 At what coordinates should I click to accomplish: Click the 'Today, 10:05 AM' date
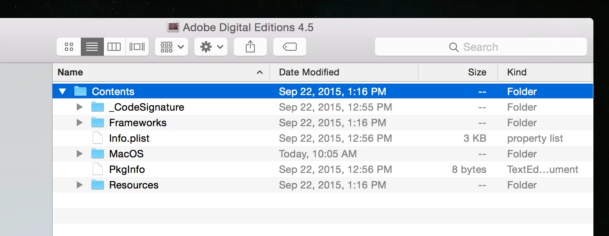[318, 154]
